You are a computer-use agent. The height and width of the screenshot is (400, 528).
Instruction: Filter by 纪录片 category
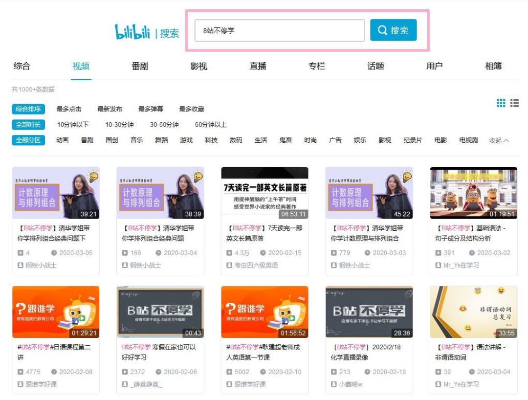tap(413, 140)
